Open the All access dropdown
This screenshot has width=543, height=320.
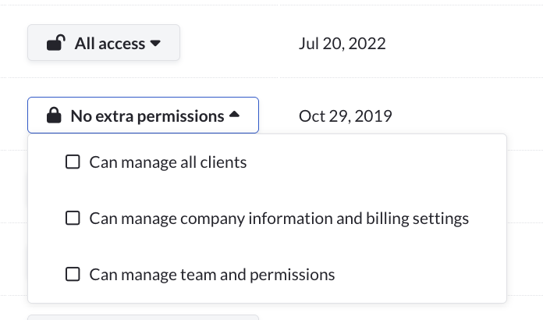point(104,43)
